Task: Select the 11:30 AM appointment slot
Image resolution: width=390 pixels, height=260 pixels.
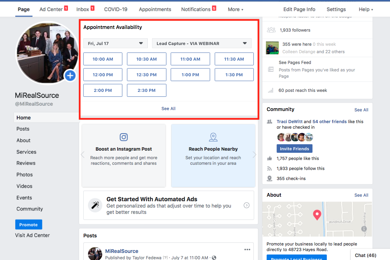Action: click(x=234, y=59)
